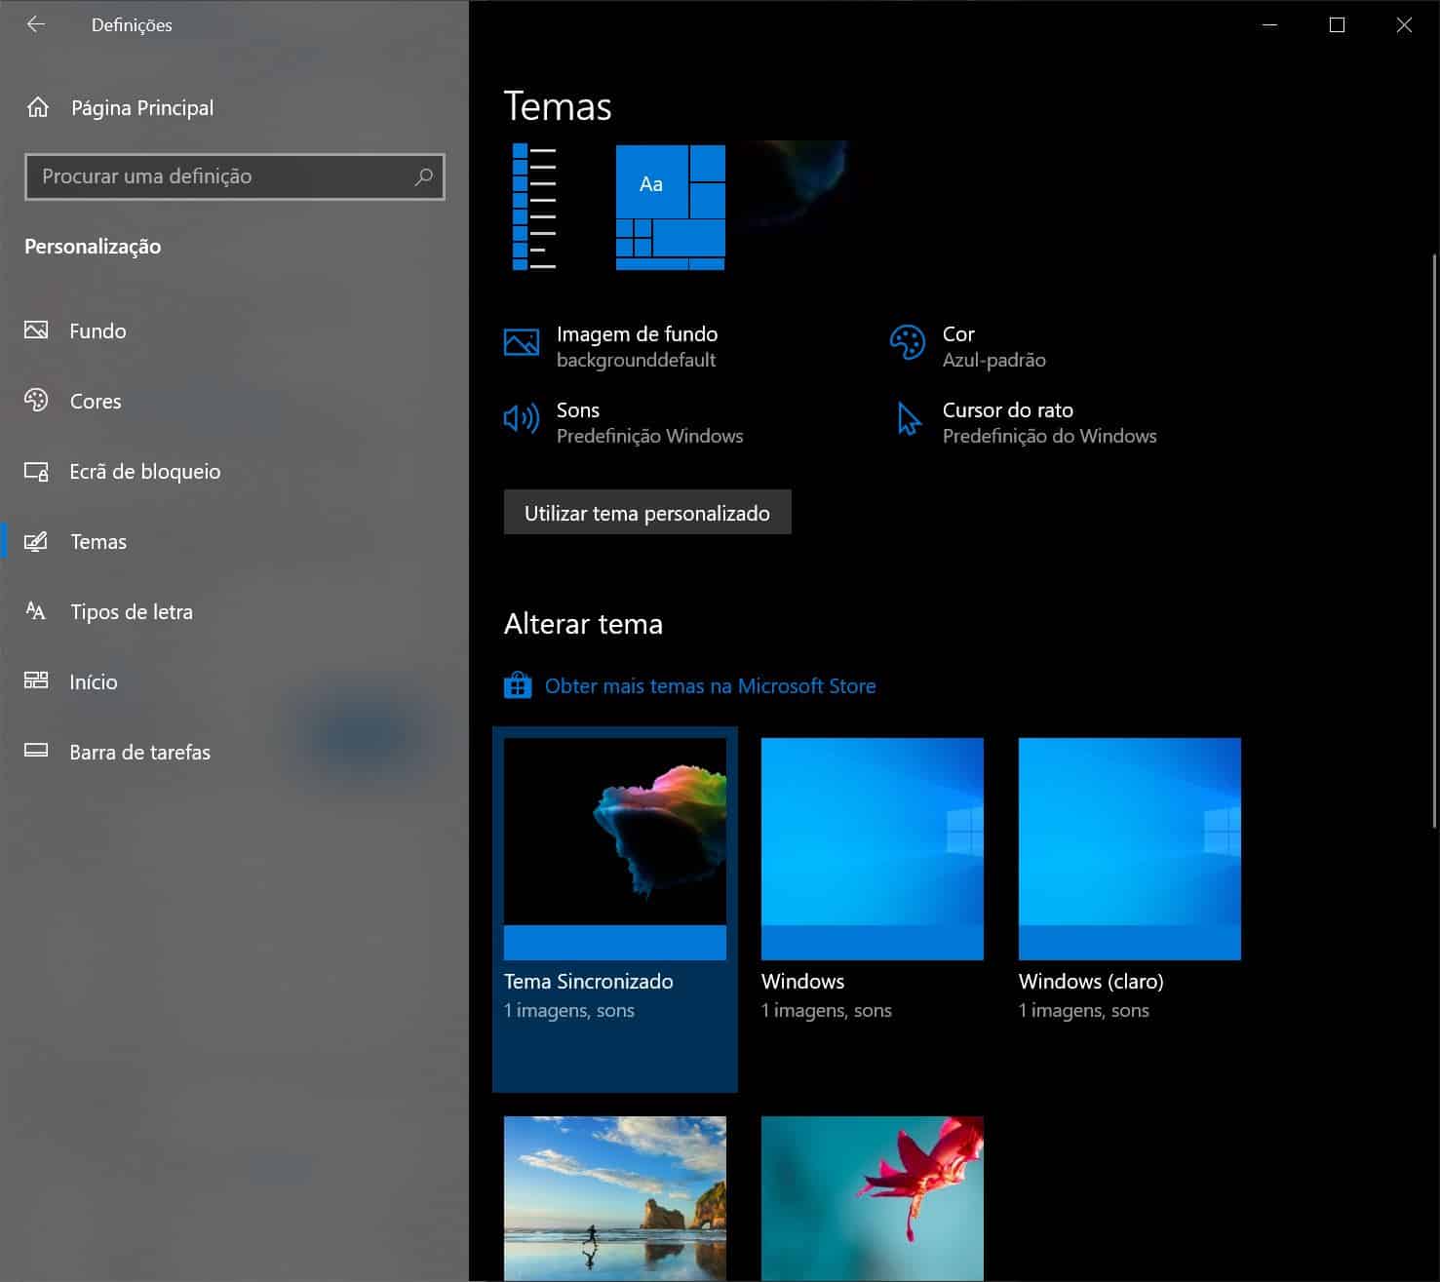Viewport: 1440px width, 1282px height.
Task: Select the Tema Sincronizado theme thumbnail
Action: [x=615, y=849]
